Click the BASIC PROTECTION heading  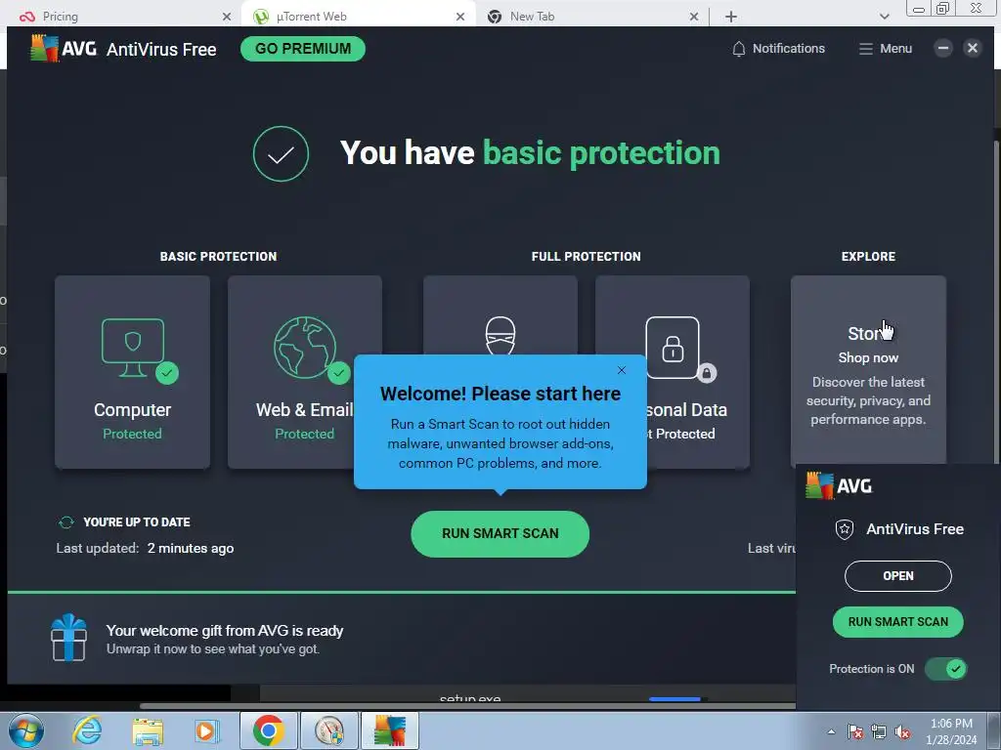pos(218,257)
